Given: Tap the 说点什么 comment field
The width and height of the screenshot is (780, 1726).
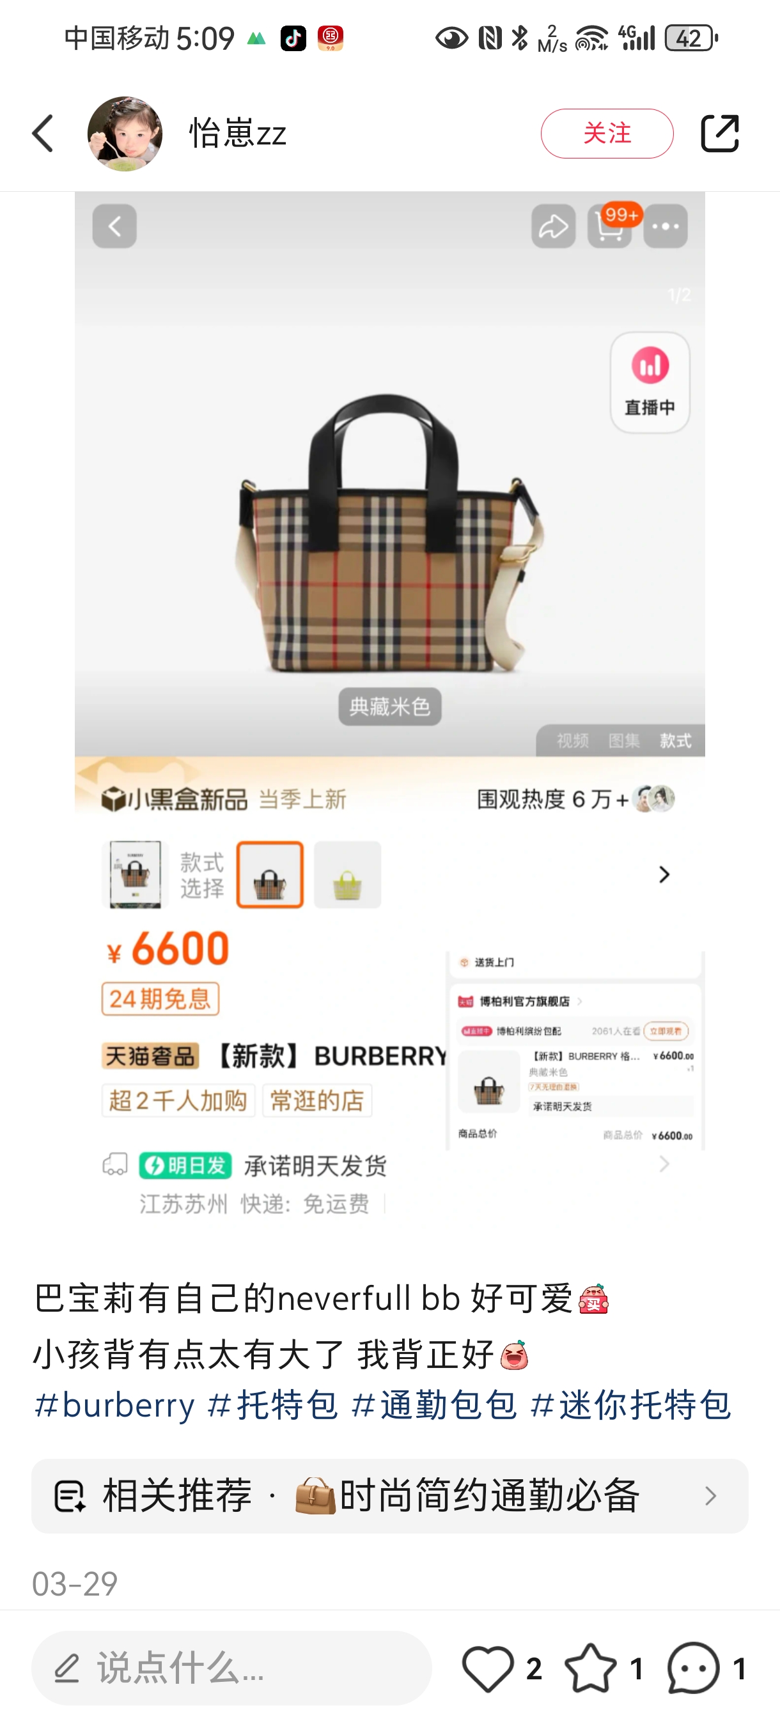Looking at the screenshot, I should pyautogui.click(x=231, y=1668).
